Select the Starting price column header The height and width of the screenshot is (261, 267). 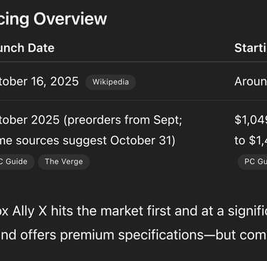(x=251, y=48)
